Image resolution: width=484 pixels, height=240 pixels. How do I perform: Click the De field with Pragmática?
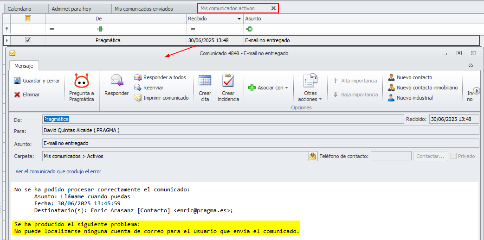[223, 119]
